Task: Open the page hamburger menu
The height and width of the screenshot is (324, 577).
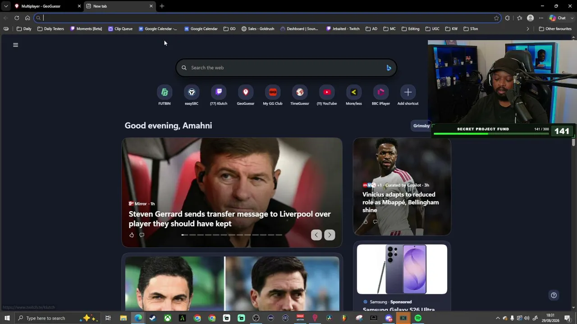Action: (15, 45)
